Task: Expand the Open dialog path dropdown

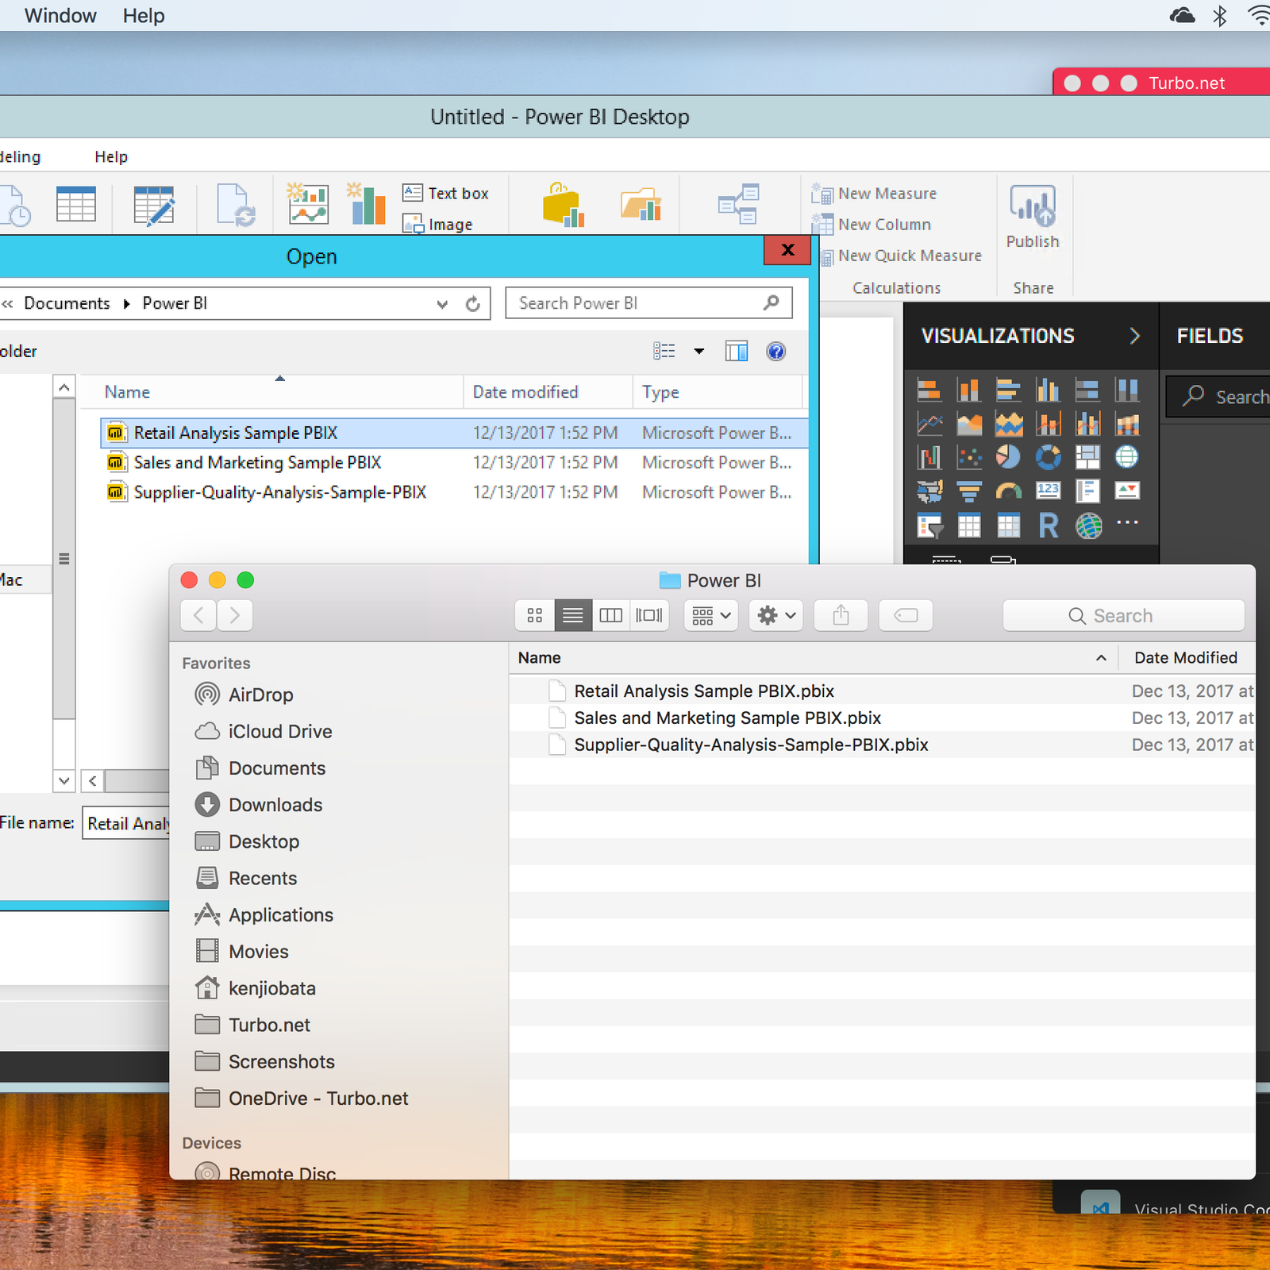Action: (x=442, y=304)
